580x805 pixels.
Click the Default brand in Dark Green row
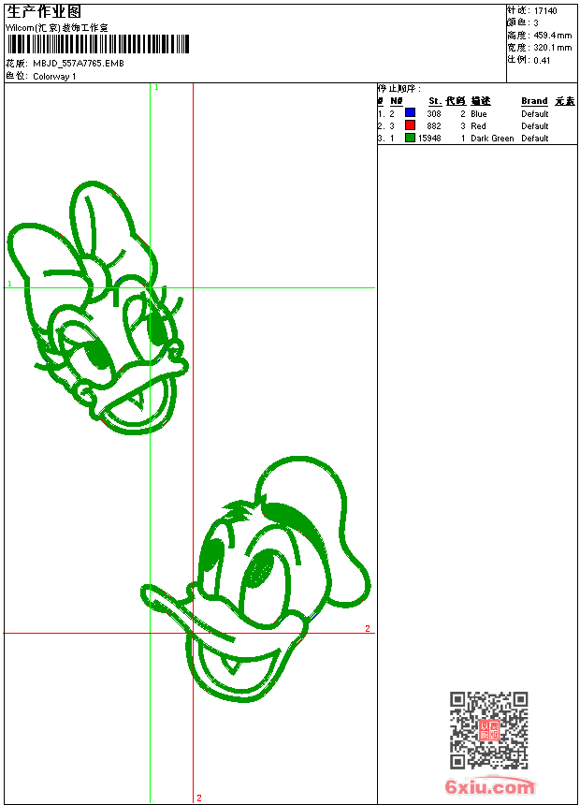(535, 139)
